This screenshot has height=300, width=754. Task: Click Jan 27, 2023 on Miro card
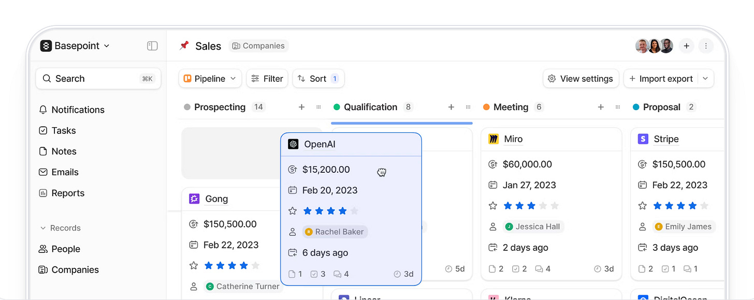529,185
